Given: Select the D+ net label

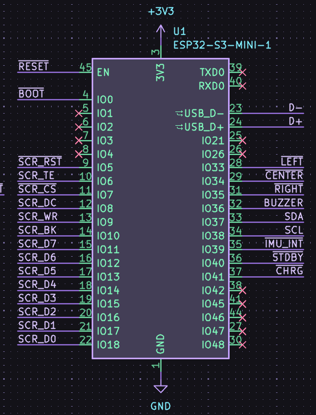Looking at the screenshot, I should coord(295,122).
